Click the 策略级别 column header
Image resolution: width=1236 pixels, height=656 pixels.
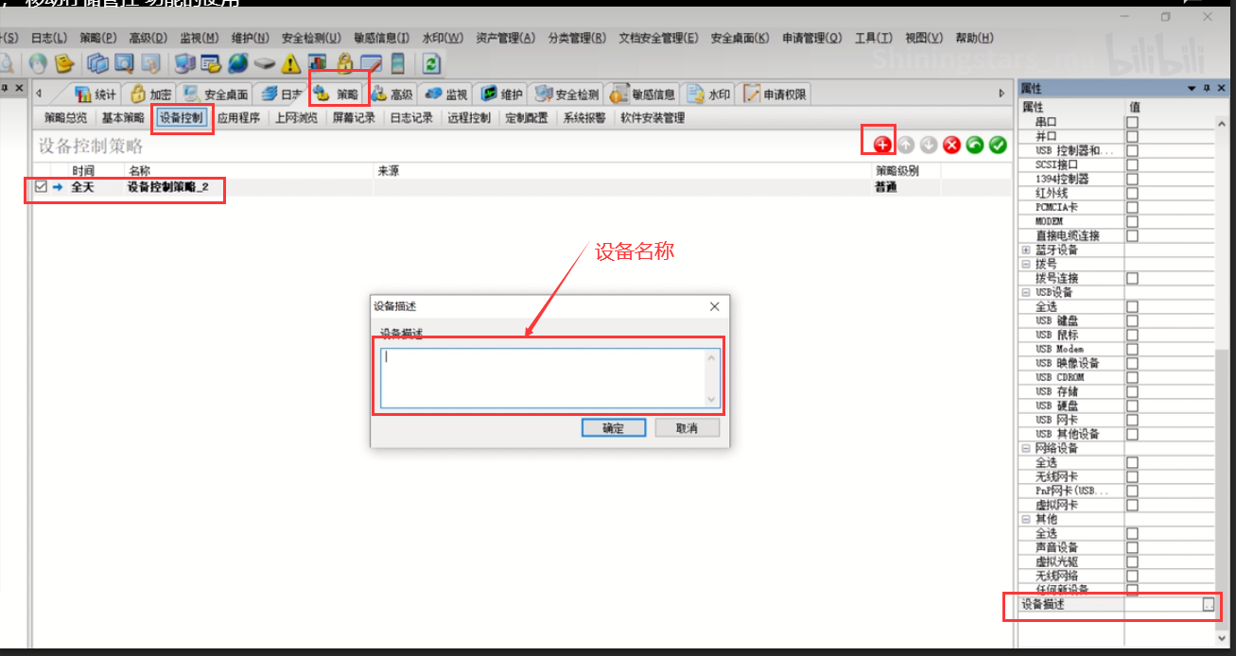coord(906,171)
